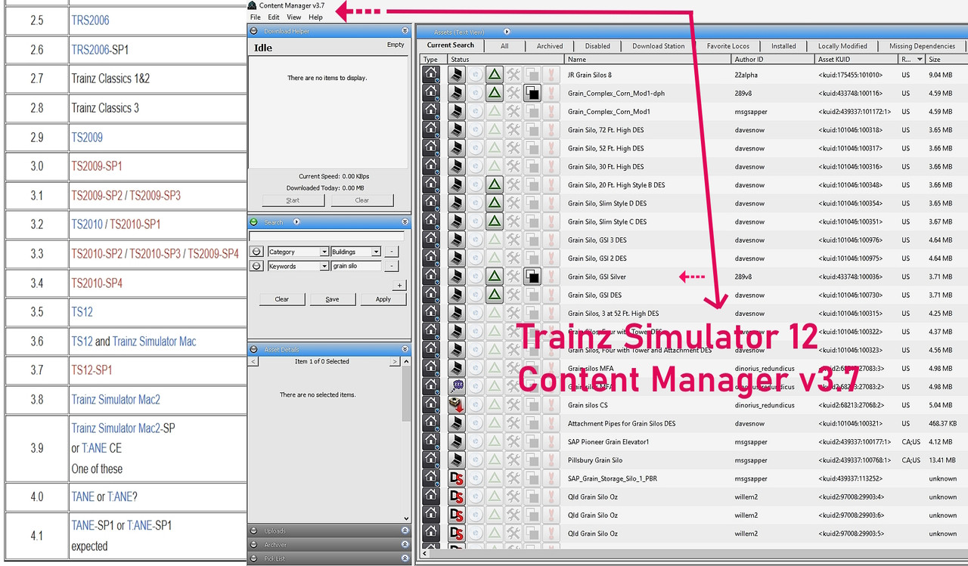Open the View menu
Viewport: 968px width, 566px height.
294,17
